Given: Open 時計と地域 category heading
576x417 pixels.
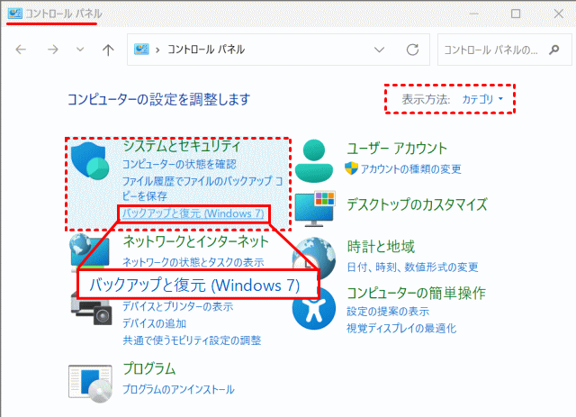Looking at the screenshot, I should tap(381, 247).
